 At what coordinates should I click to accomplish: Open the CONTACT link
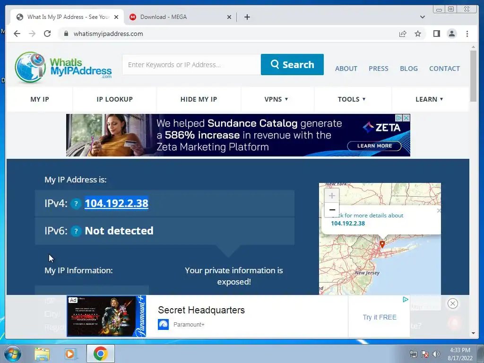coord(444,69)
